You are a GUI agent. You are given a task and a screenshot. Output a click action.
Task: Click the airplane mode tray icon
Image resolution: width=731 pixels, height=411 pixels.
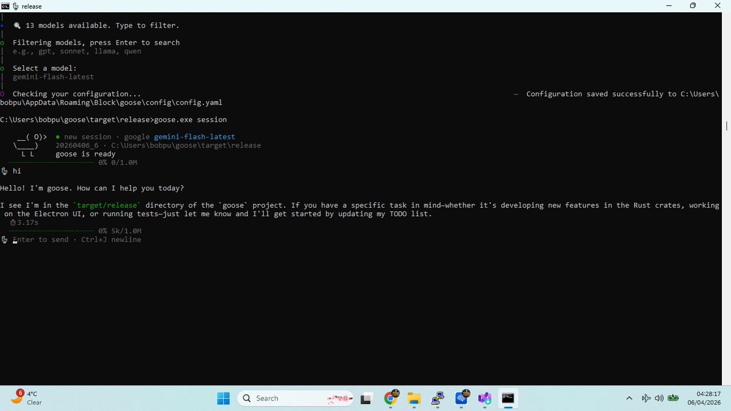point(646,398)
